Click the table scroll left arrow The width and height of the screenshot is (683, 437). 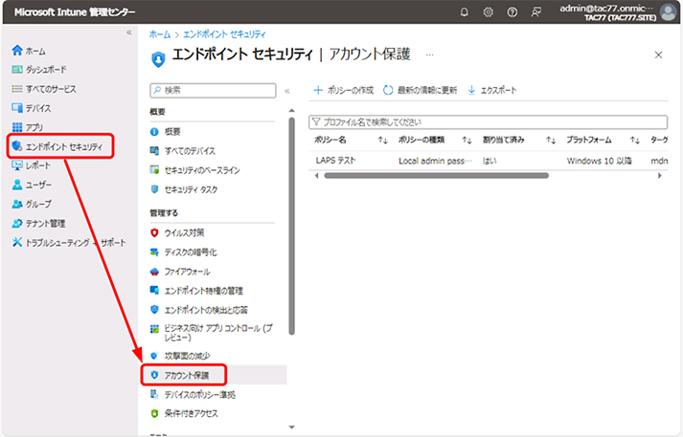point(317,176)
